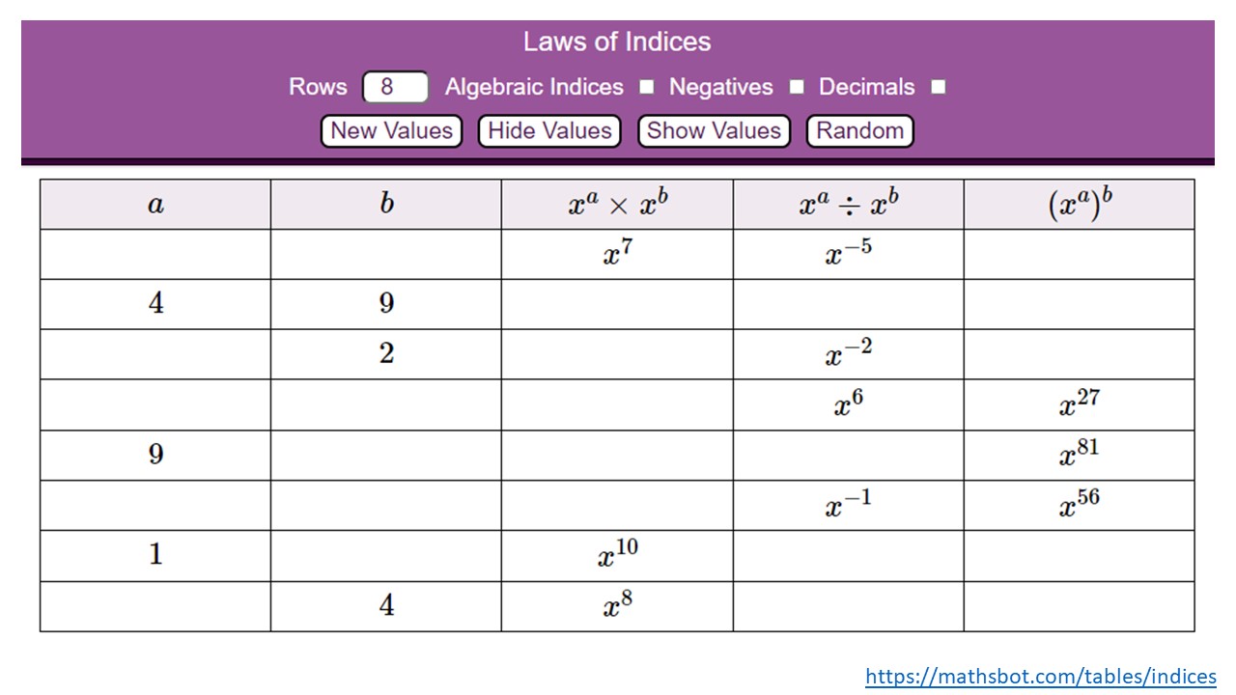This screenshot has width=1236, height=695.
Task: Toggle the Negatives checkbox
Action: point(797,87)
